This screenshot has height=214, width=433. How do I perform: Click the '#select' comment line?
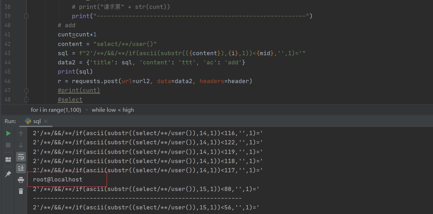[70, 100]
